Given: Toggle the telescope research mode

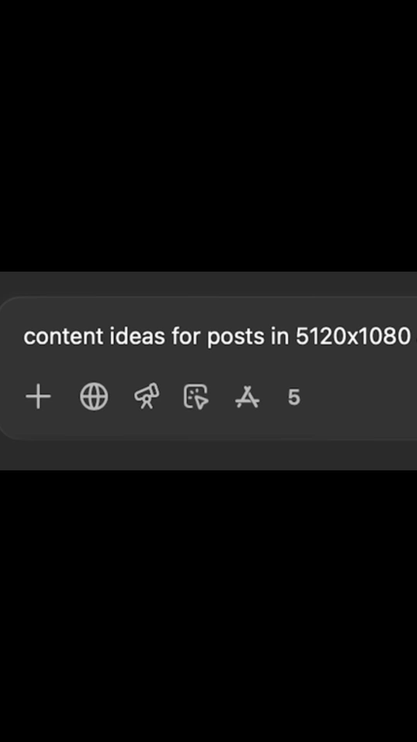Looking at the screenshot, I should click(147, 396).
